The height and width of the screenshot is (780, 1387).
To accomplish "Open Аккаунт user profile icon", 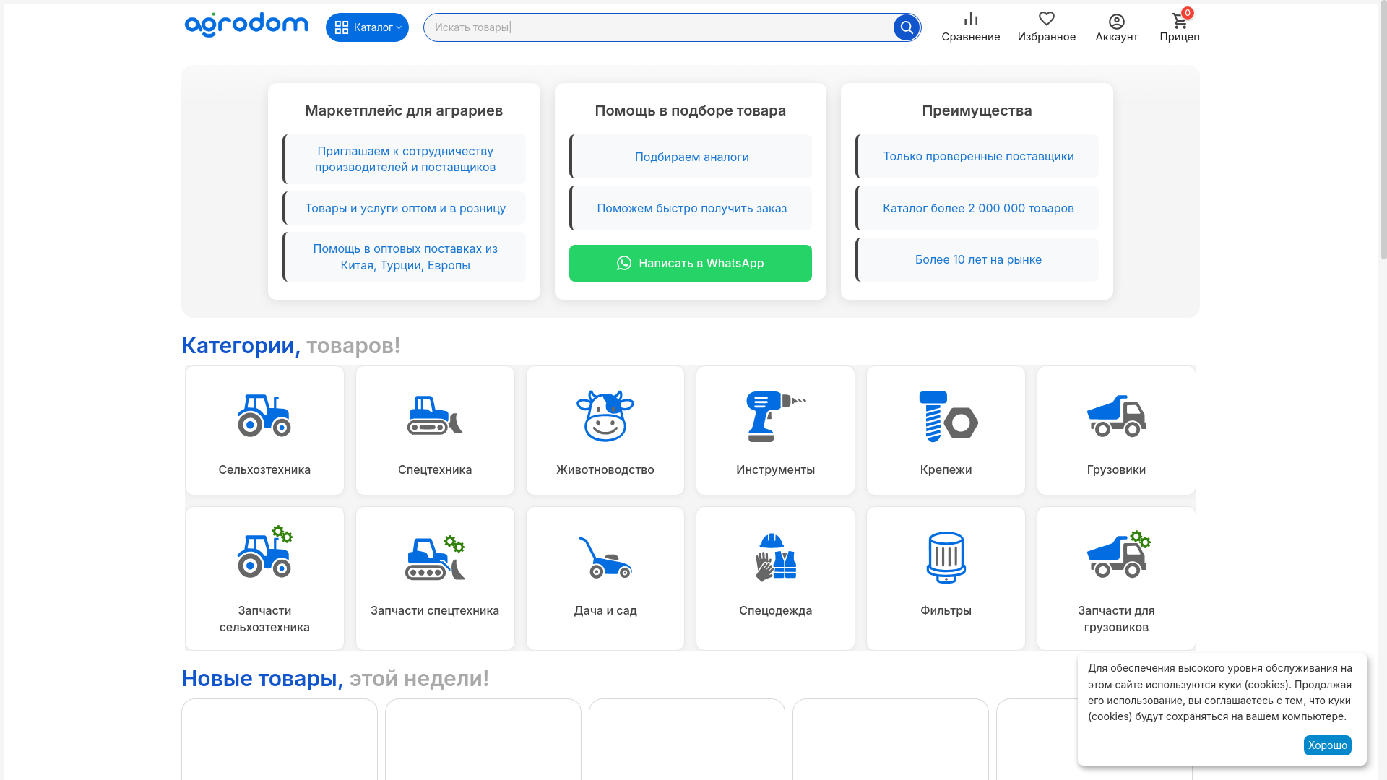I will (x=1117, y=22).
